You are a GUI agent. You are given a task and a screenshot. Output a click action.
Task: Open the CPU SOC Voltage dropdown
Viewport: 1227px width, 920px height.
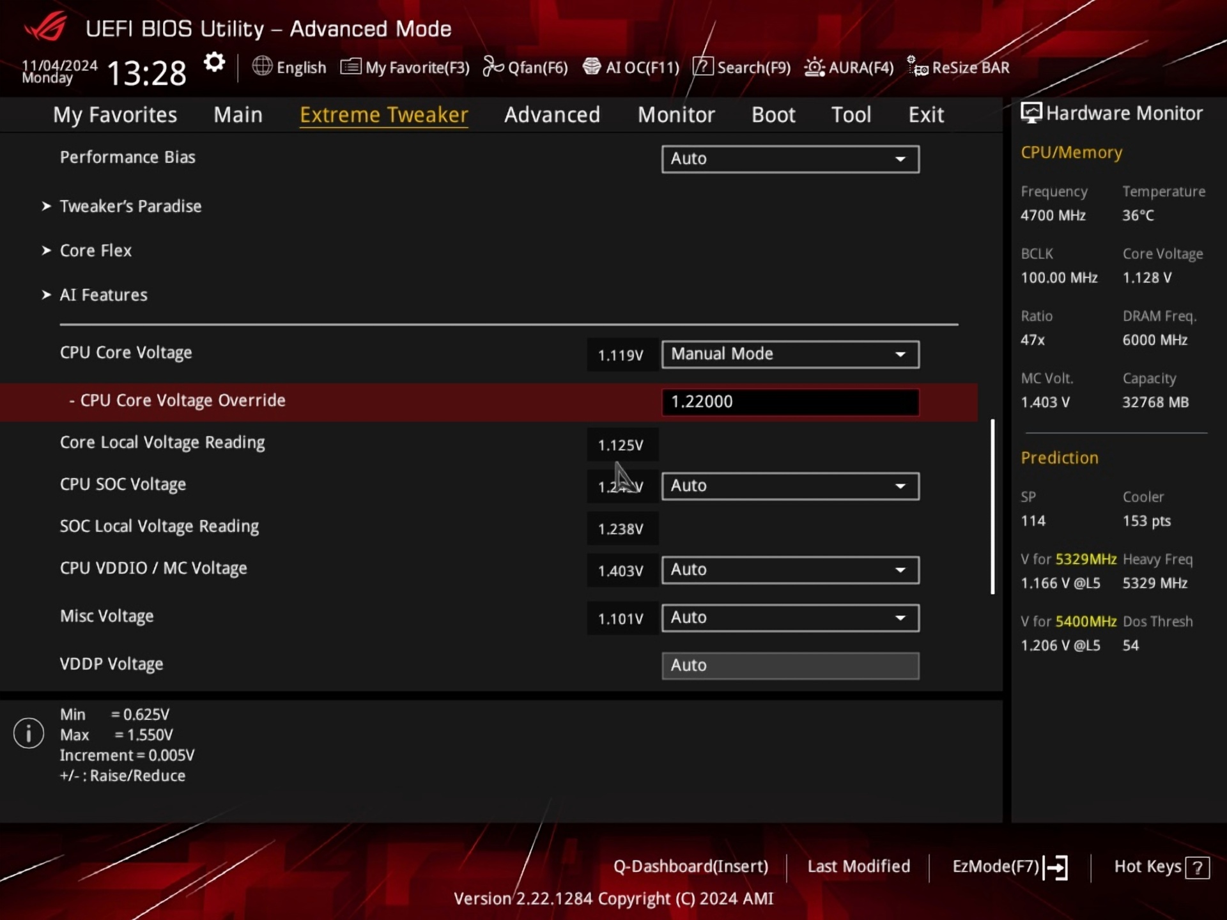point(791,486)
